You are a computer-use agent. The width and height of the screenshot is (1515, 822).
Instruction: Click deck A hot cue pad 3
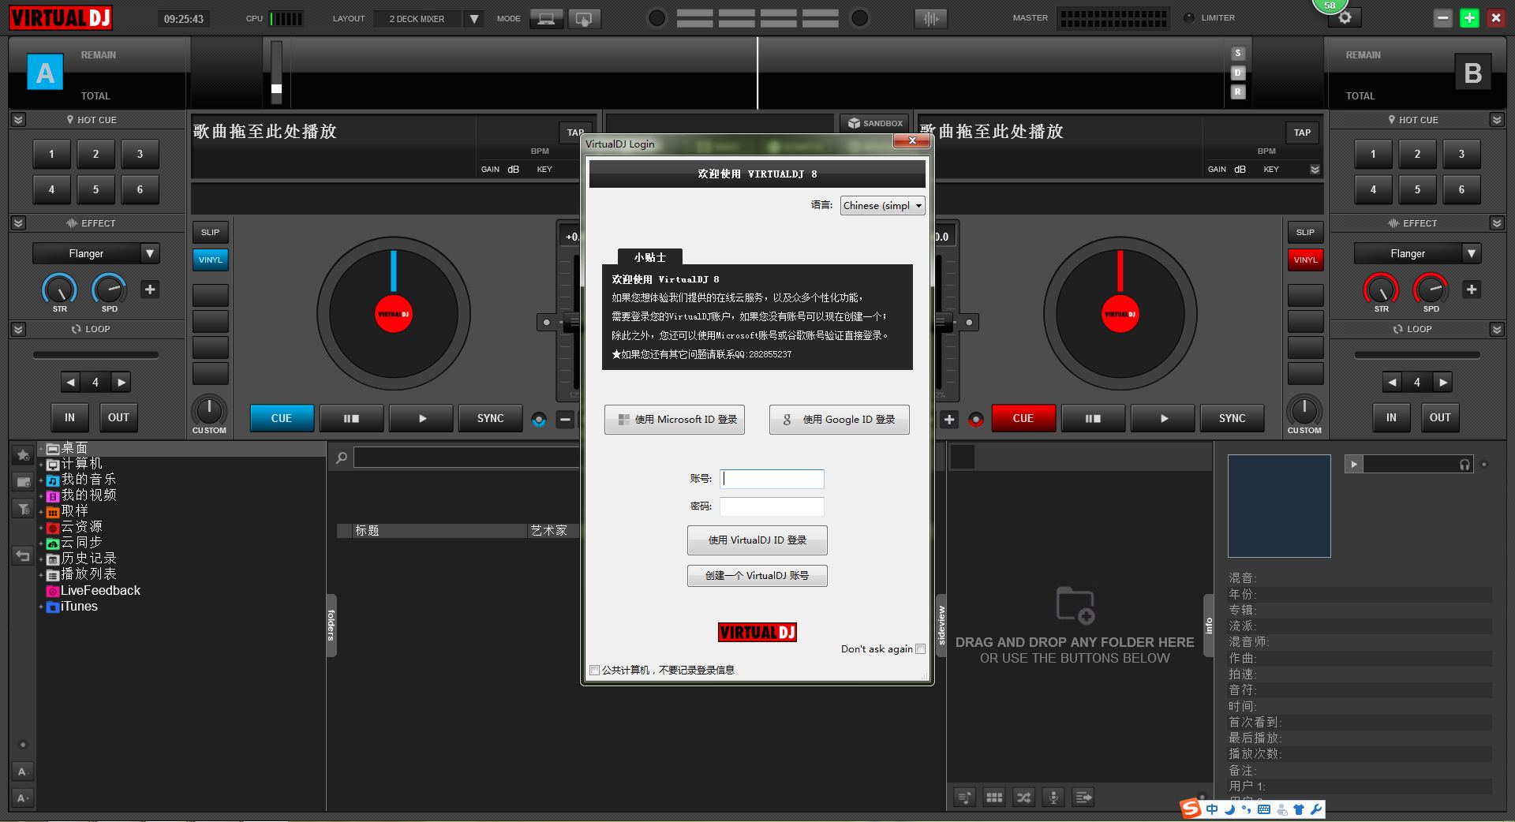click(x=140, y=155)
